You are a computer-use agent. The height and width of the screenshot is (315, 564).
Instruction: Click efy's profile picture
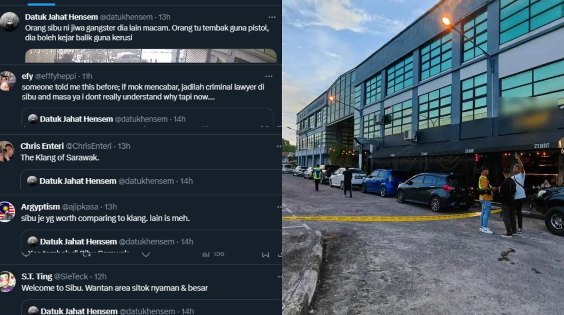[8, 81]
